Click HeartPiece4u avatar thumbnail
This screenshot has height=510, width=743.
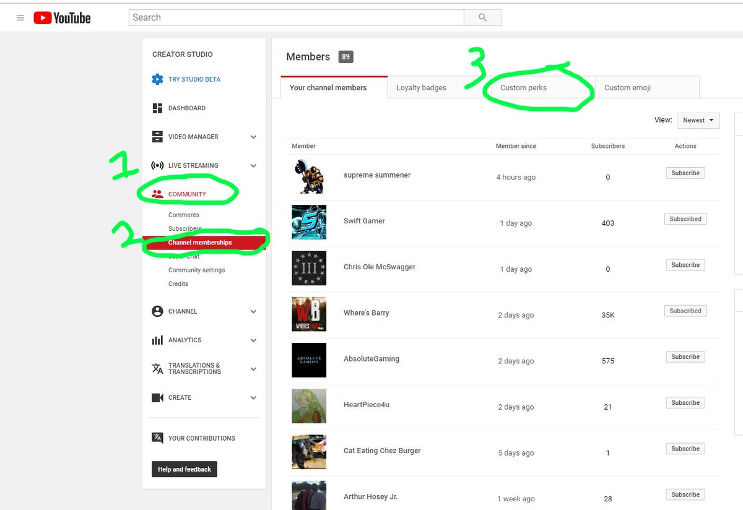(309, 406)
